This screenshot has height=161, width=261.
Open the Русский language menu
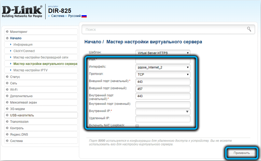coord(74,16)
